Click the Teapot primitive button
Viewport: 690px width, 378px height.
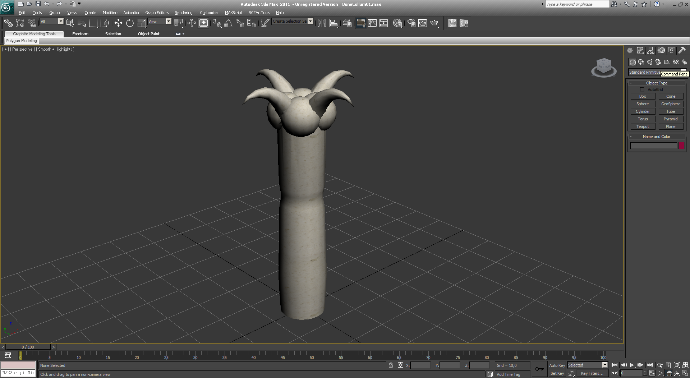(643, 126)
